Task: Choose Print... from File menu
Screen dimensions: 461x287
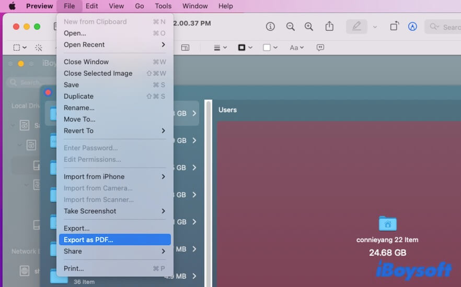Action: pos(114,269)
